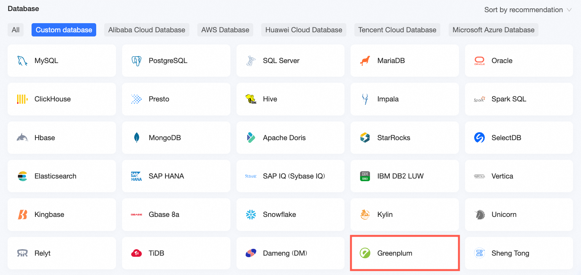
Task: Click the Impala antler icon
Action: [x=365, y=99]
